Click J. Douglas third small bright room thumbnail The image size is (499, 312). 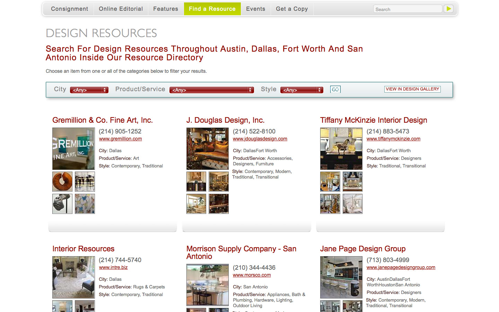pos(196,204)
